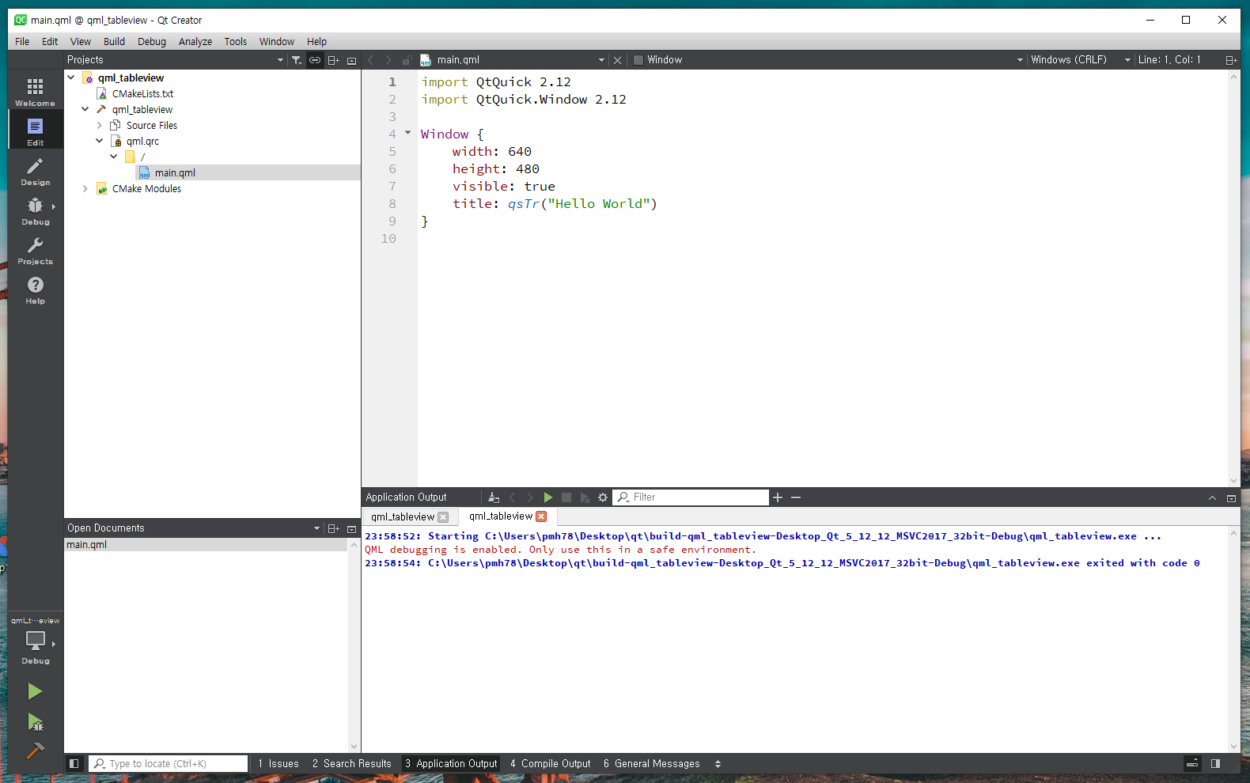The height and width of the screenshot is (783, 1250).
Task: Toggle progress details in status bar
Action: 1192,763
